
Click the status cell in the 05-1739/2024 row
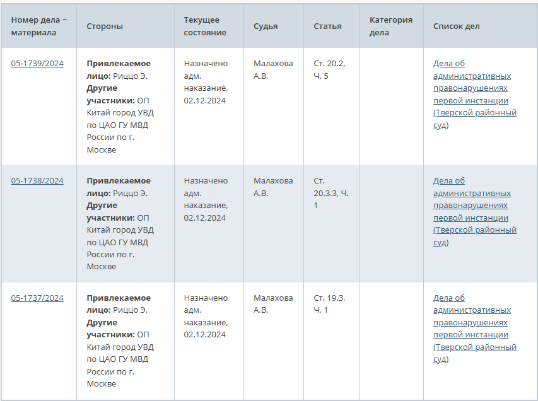[x=206, y=82]
